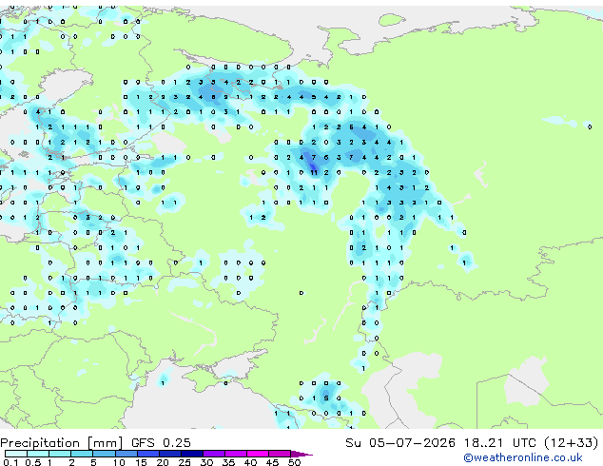Click the 25–30 mm dark blue swatch

[x=192, y=454]
